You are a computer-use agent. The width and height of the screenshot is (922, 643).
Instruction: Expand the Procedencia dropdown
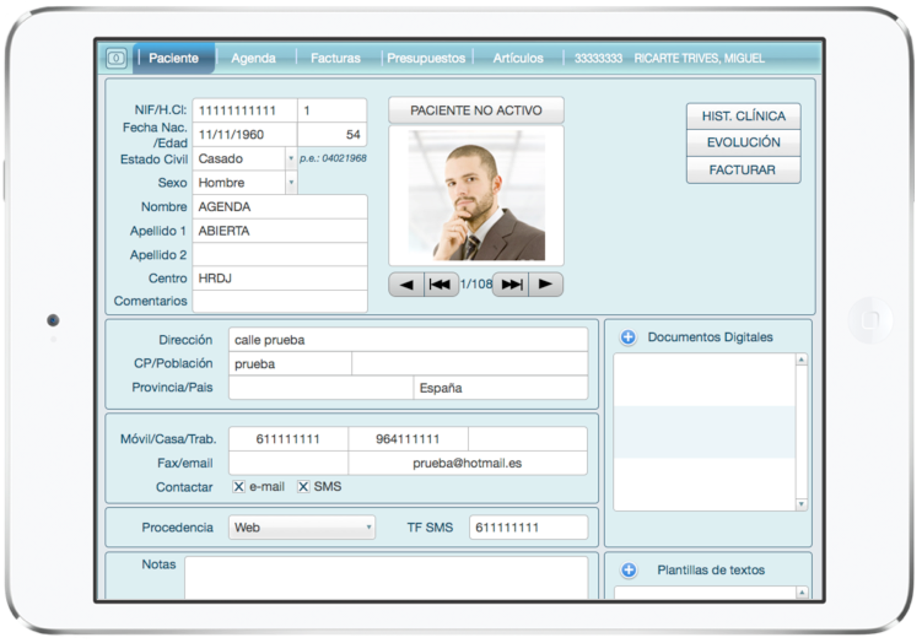tap(368, 528)
